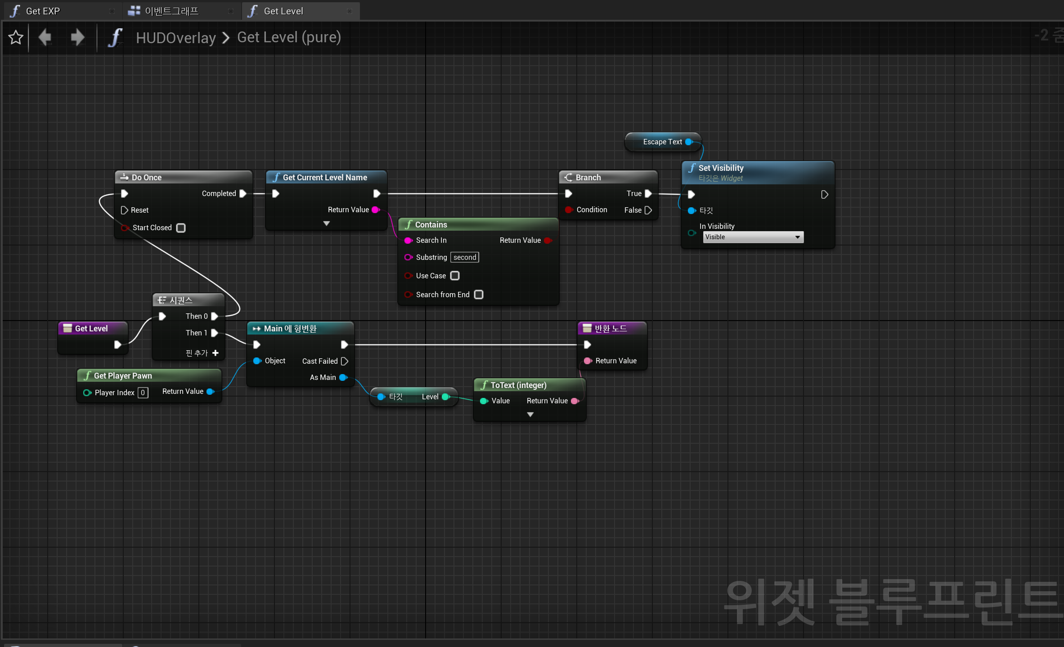
Task: Click the Branch node icon
Action: [x=569, y=177]
